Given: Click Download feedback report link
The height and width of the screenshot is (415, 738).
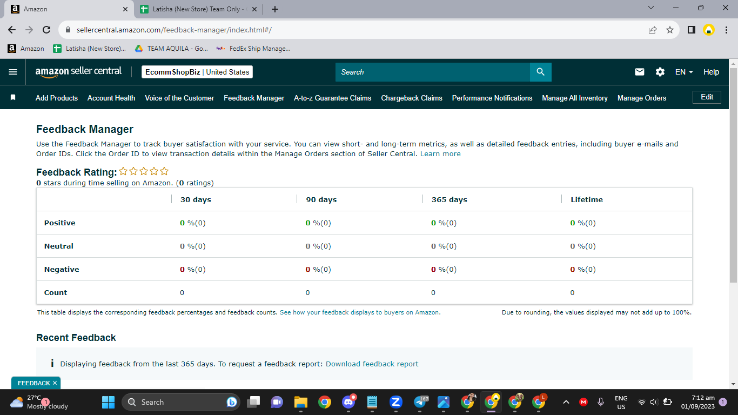Looking at the screenshot, I should pyautogui.click(x=372, y=364).
